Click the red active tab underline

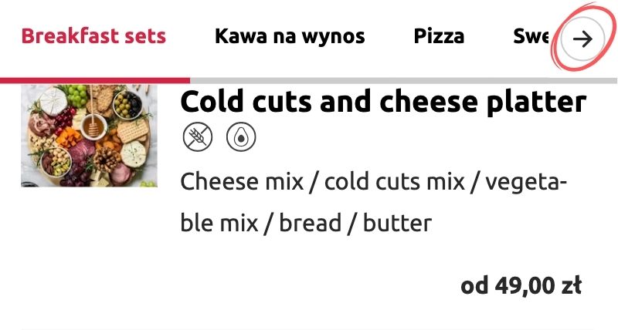pyautogui.click(x=94, y=79)
